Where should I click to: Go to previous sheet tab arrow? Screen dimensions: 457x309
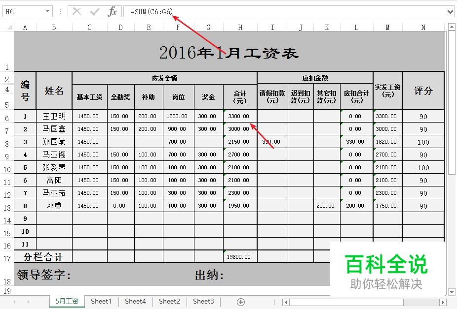pyautogui.click(x=14, y=302)
